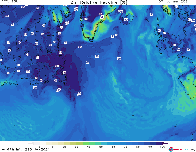Pick the pale gray swatch left of the 5 mark
196x152 pixels.
tap(37, 143)
